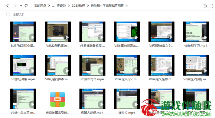This screenshot has height=118, width=215.
Task: Select the V8自定义npc video file
Action: (127, 65)
